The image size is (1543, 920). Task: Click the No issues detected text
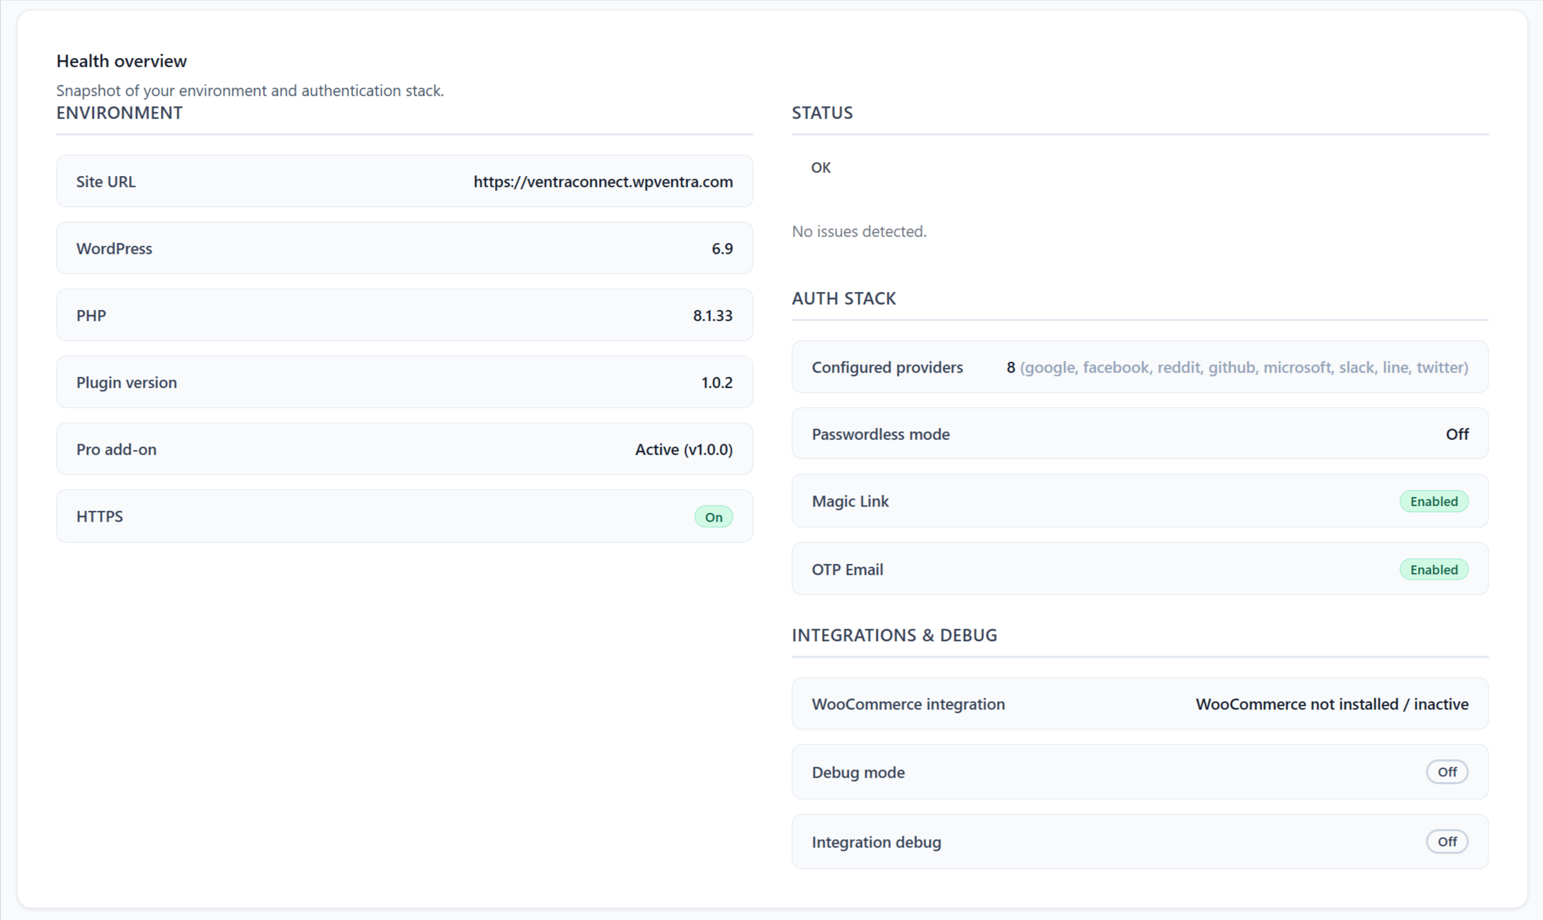pyautogui.click(x=858, y=231)
